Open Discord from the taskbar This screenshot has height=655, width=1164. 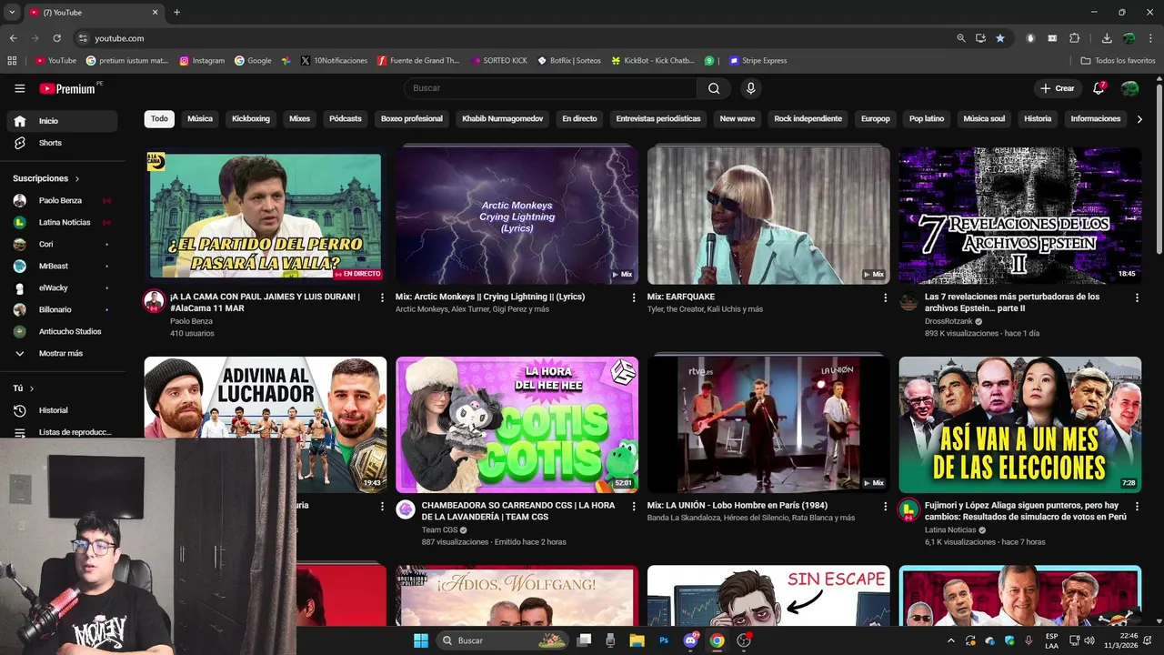tap(690, 640)
